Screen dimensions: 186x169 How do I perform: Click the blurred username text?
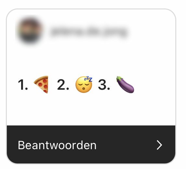pos(89,32)
